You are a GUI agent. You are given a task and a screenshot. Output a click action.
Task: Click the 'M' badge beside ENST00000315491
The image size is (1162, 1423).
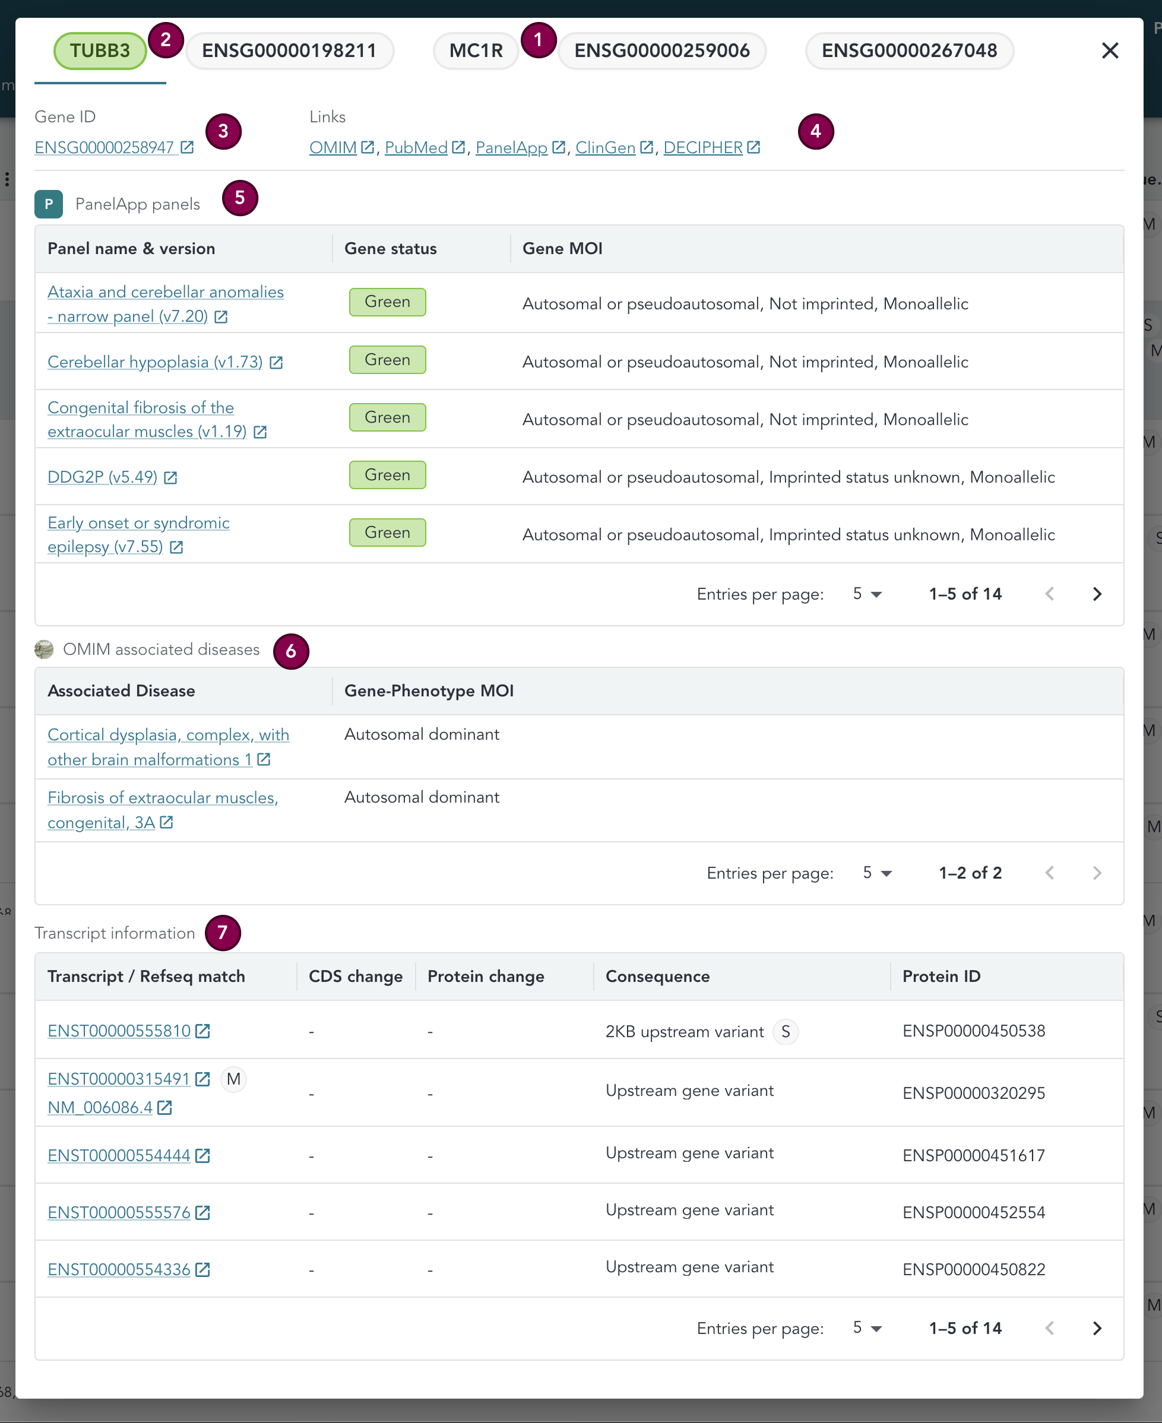233,1079
